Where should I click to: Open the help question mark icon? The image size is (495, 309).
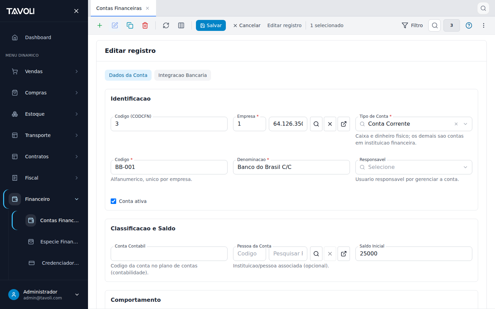(x=469, y=25)
